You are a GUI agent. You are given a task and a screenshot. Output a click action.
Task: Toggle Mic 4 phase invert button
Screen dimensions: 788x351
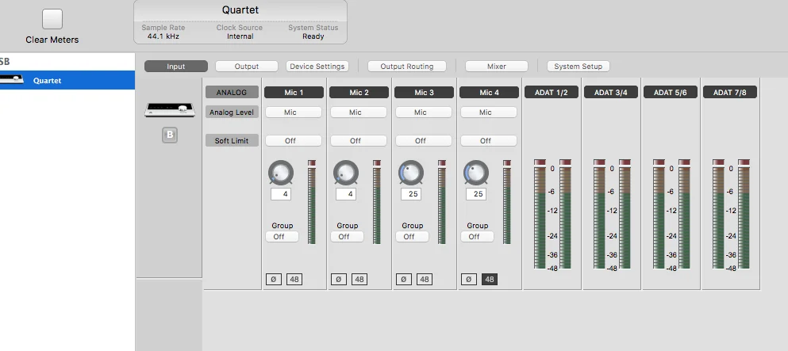pyautogui.click(x=468, y=280)
